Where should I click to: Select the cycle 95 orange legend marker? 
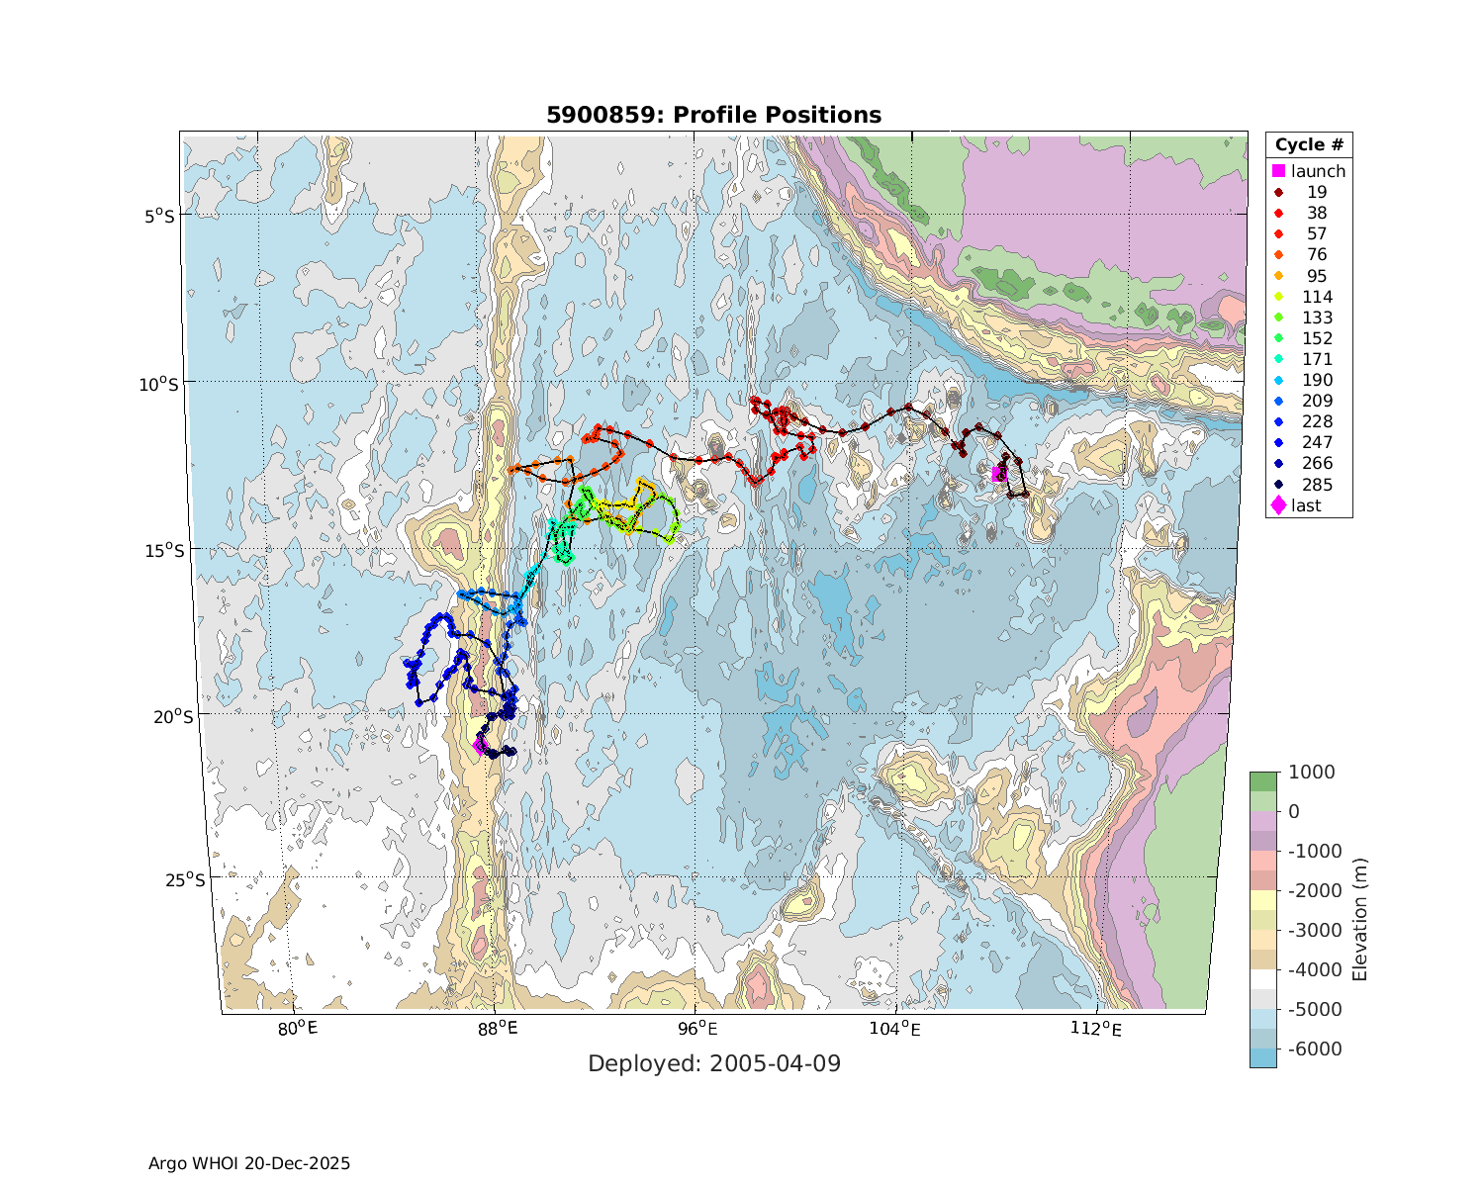pos(1278,276)
